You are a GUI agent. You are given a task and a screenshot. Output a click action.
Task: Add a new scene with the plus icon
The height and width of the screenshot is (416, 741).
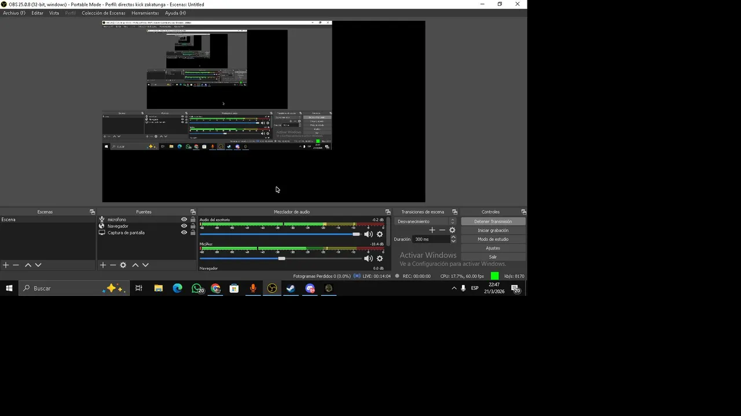(6, 265)
